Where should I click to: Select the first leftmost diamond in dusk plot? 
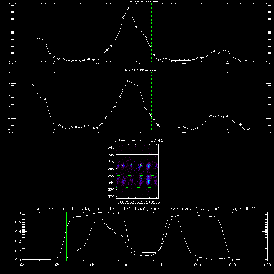point(33,85)
